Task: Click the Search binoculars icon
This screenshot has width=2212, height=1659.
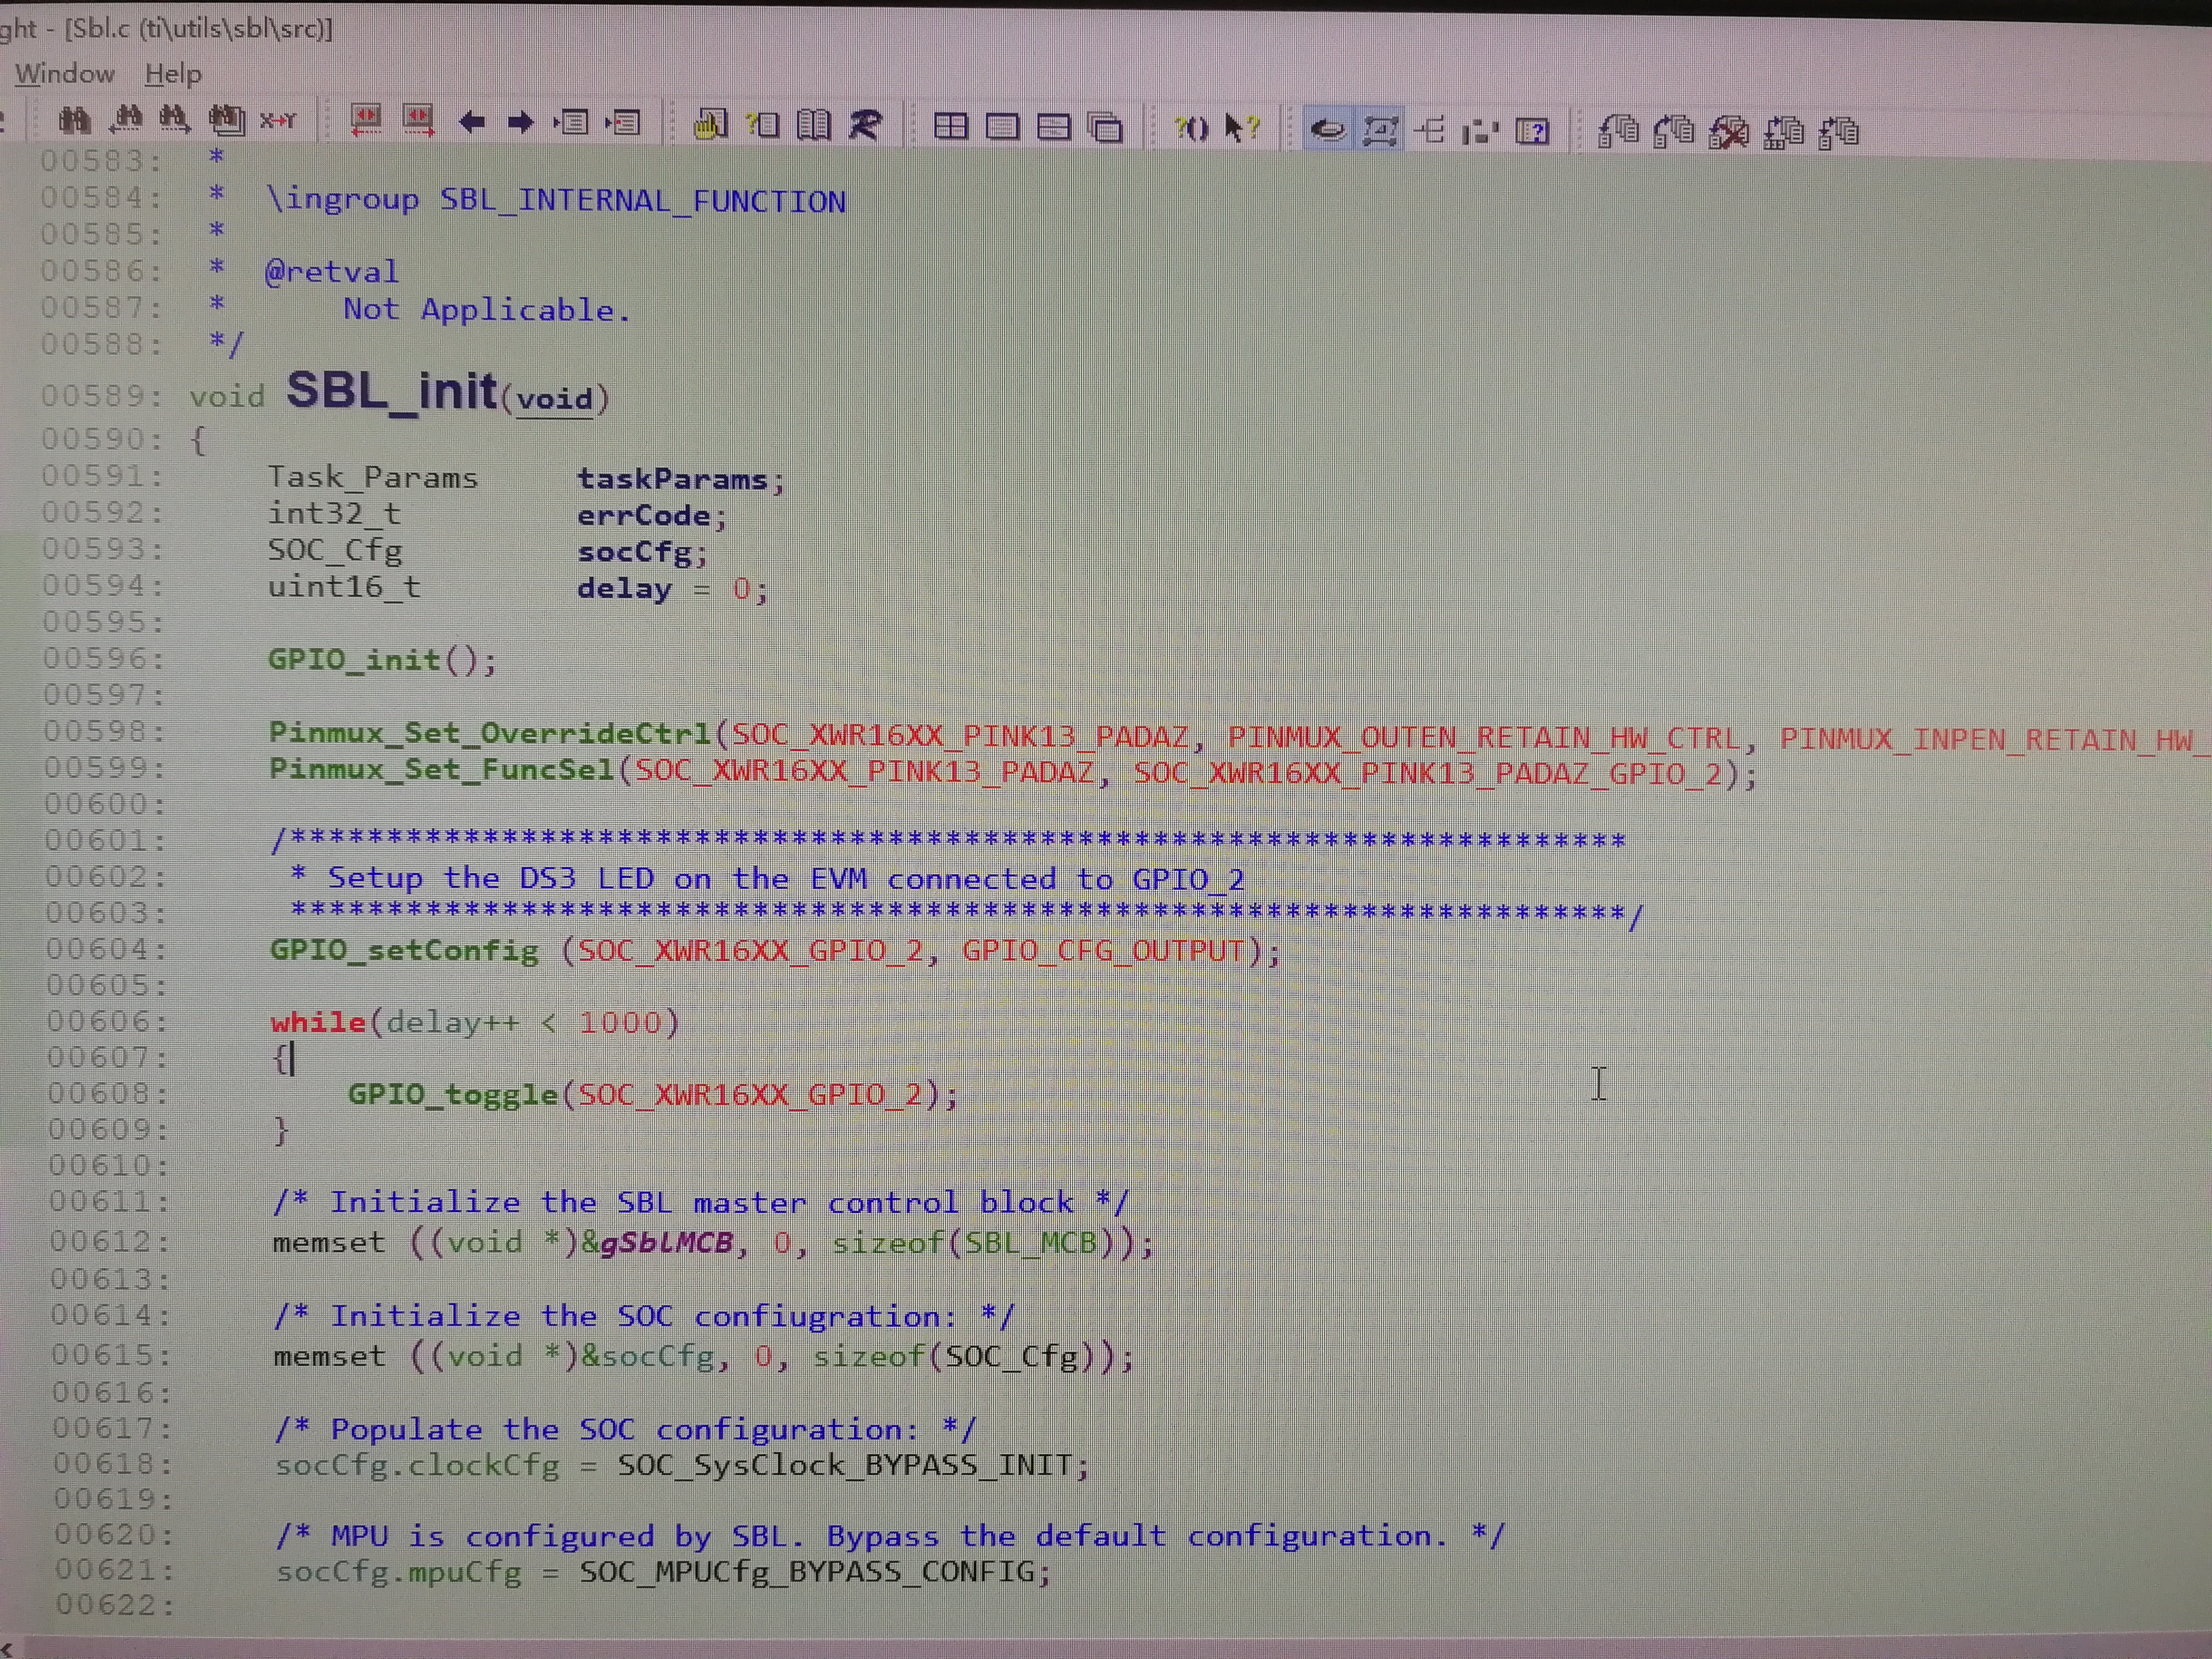Action: coord(74,122)
